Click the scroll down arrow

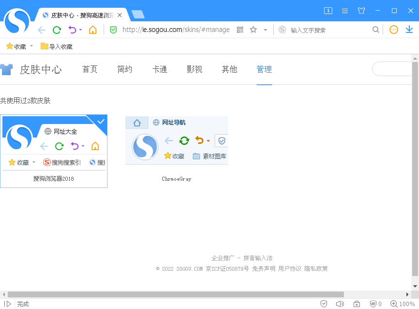[415, 286]
